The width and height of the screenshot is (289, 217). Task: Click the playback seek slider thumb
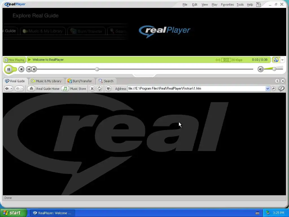tap(97, 69)
